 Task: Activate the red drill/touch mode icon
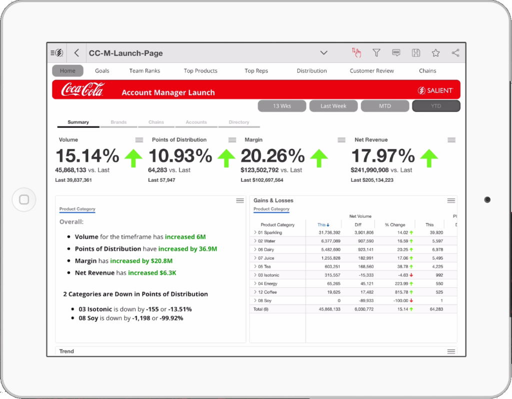coord(356,52)
